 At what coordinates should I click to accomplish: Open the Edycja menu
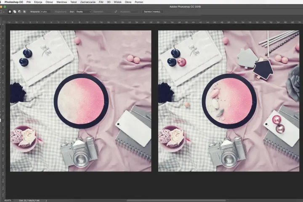tap(38, 2)
